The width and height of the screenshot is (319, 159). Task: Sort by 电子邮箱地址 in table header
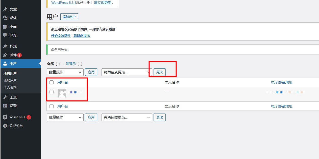click(282, 82)
